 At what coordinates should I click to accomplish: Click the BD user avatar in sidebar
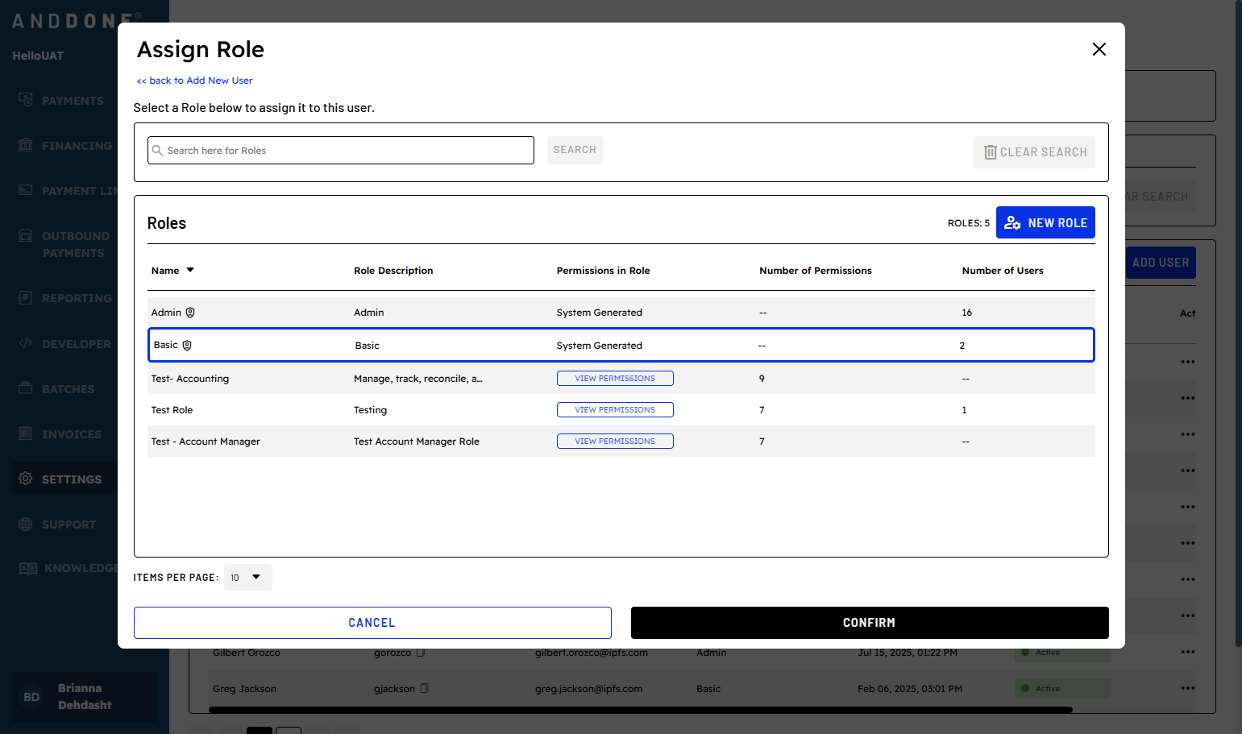click(31, 697)
